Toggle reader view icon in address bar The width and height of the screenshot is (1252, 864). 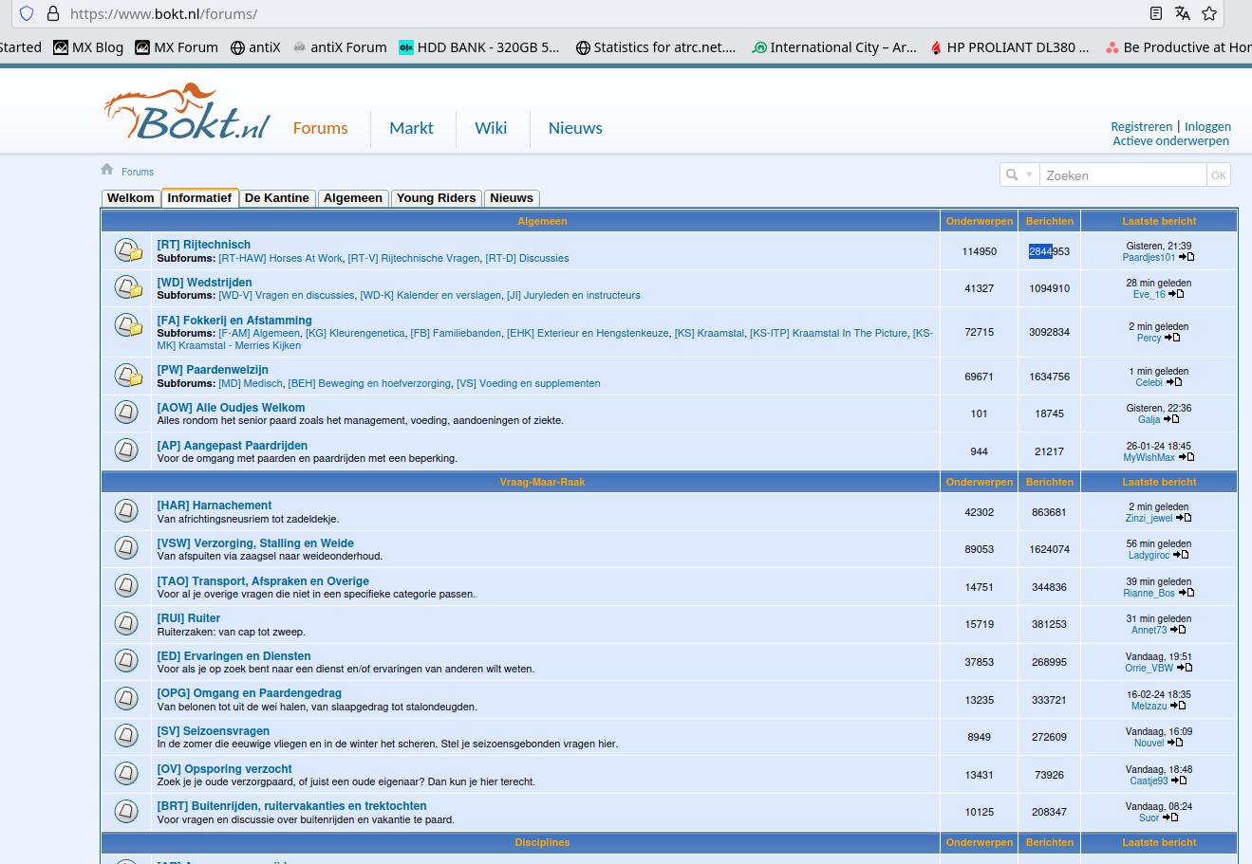[x=1155, y=13]
